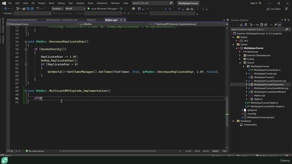The width and height of the screenshot is (292, 164).
Task: Click Solution Explorer search magnifier icon
Action: pos(287,29)
